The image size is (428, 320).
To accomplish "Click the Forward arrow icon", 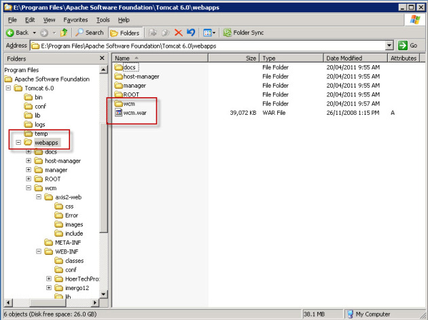I will point(44,33).
